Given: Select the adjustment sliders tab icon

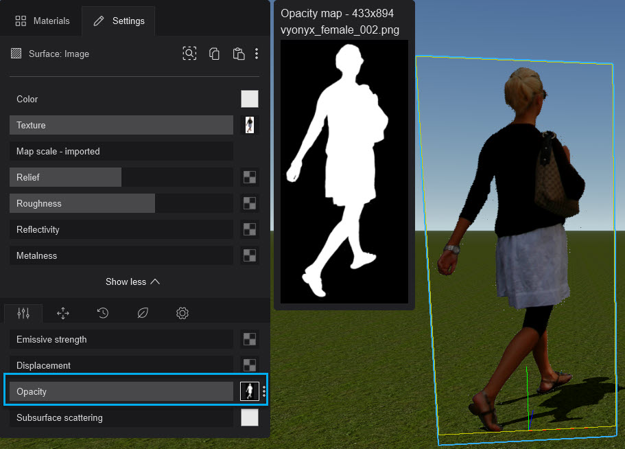Looking at the screenshot, I should (x=23, y=313).
